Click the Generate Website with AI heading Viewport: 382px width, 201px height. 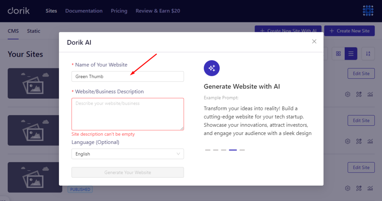pyautogui.click(x=242, y=86)
